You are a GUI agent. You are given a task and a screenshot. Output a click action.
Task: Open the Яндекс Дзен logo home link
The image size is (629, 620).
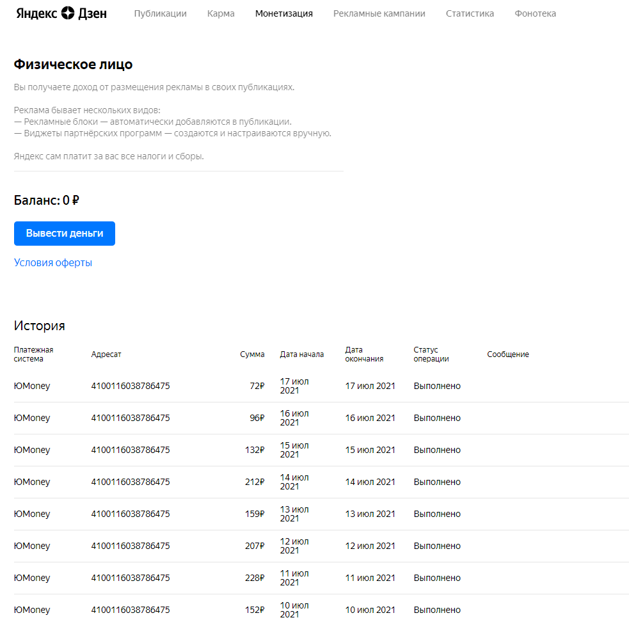[x=61, y=13]
